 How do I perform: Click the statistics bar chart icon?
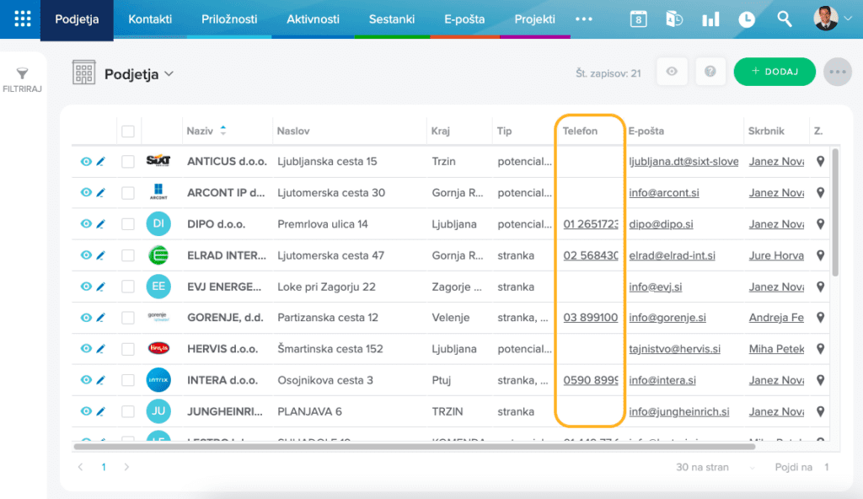point(710,19)
